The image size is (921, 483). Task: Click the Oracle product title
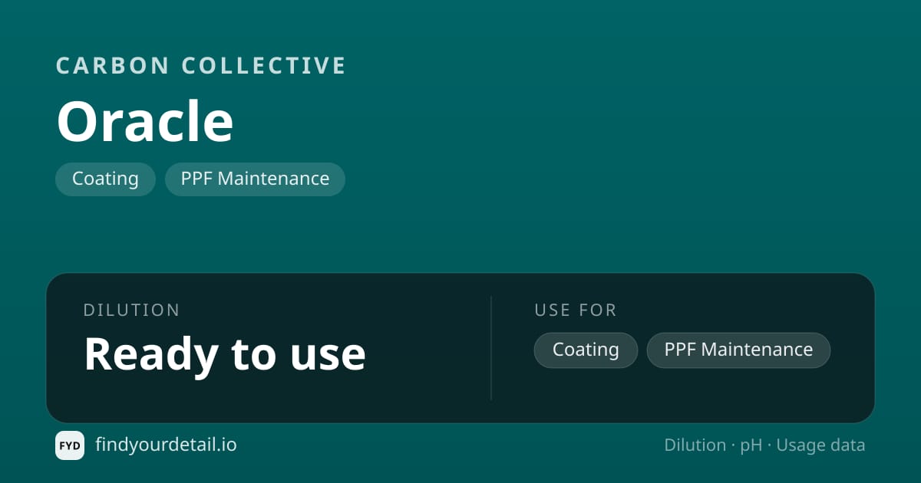[145, 122]
